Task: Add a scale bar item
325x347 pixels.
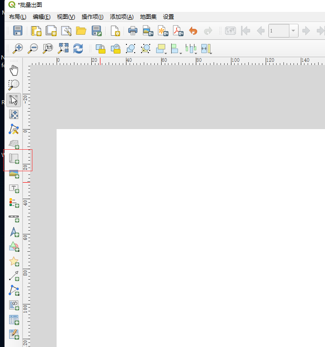Action: 14,218
